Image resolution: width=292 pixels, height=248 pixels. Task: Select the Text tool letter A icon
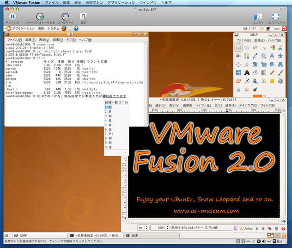click(247, 73)
